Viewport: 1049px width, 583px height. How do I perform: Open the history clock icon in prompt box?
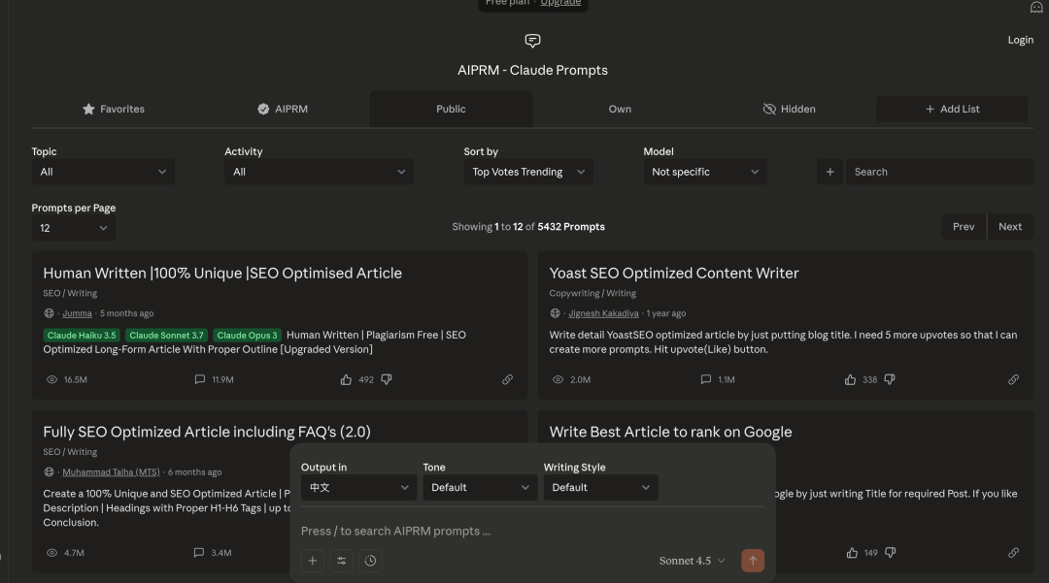coord(370,561)
